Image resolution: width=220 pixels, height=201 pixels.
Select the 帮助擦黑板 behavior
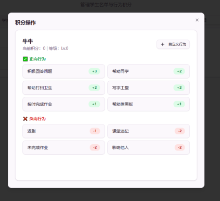tap(148, 104)
